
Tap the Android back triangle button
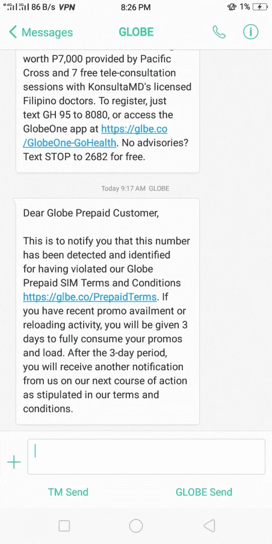pos(209,525)
